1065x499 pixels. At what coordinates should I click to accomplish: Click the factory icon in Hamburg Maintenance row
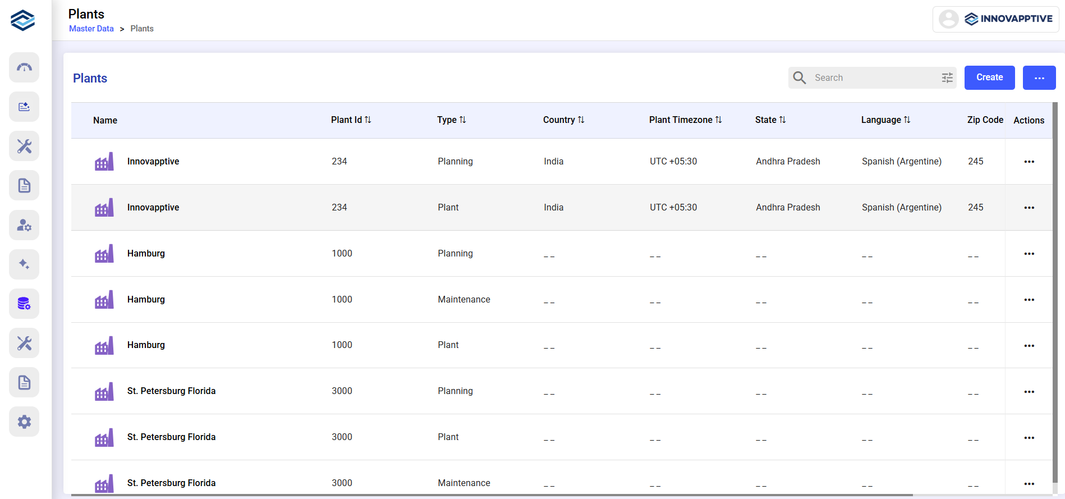click(x=104, y=300)
